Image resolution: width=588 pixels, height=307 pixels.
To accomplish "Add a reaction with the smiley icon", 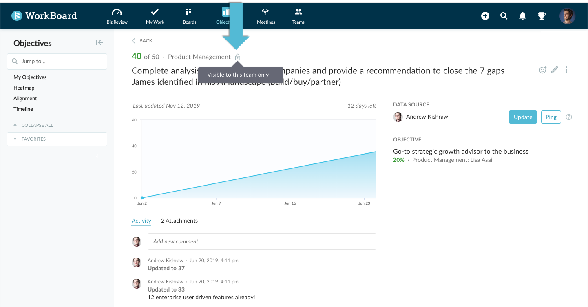I will 543,70.
